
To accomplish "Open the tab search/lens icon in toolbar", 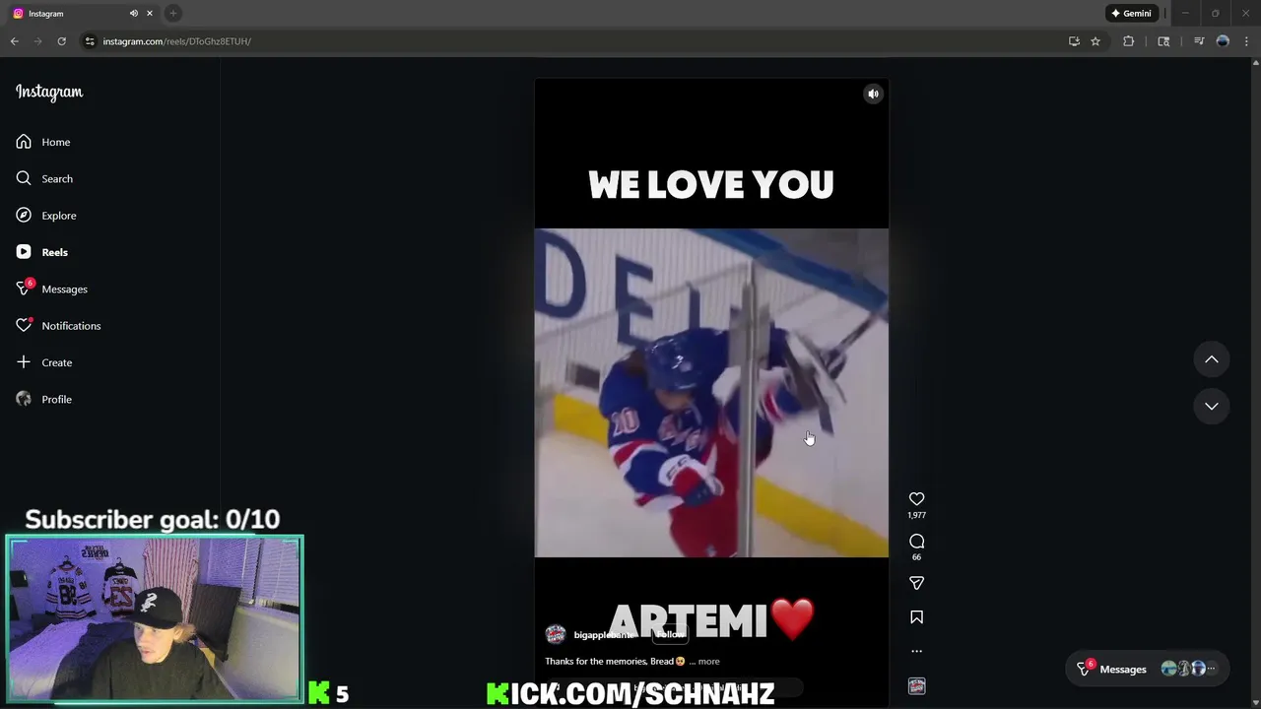I will (x=1163, y=41).
